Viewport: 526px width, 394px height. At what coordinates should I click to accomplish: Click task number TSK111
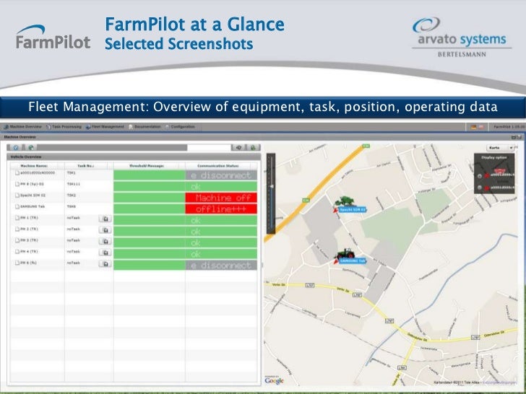click(x=74, y=184)
